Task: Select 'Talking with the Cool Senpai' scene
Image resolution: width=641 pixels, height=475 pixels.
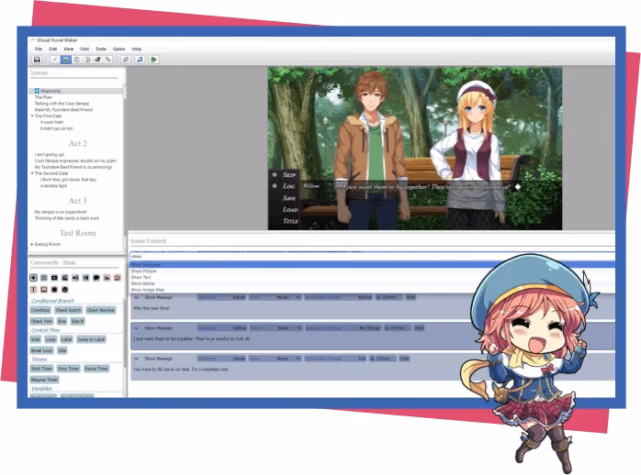Action: click(62, 104)
